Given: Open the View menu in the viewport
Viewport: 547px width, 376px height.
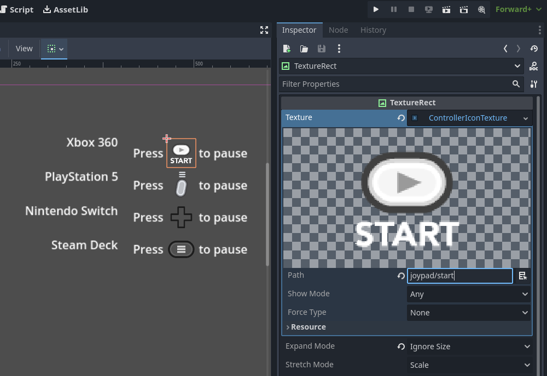Looking at the screenshot, I should coord(24,49).
